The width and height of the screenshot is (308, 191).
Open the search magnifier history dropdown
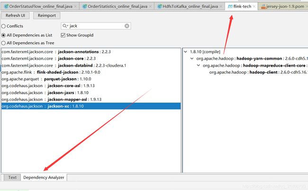coord(65,26)
